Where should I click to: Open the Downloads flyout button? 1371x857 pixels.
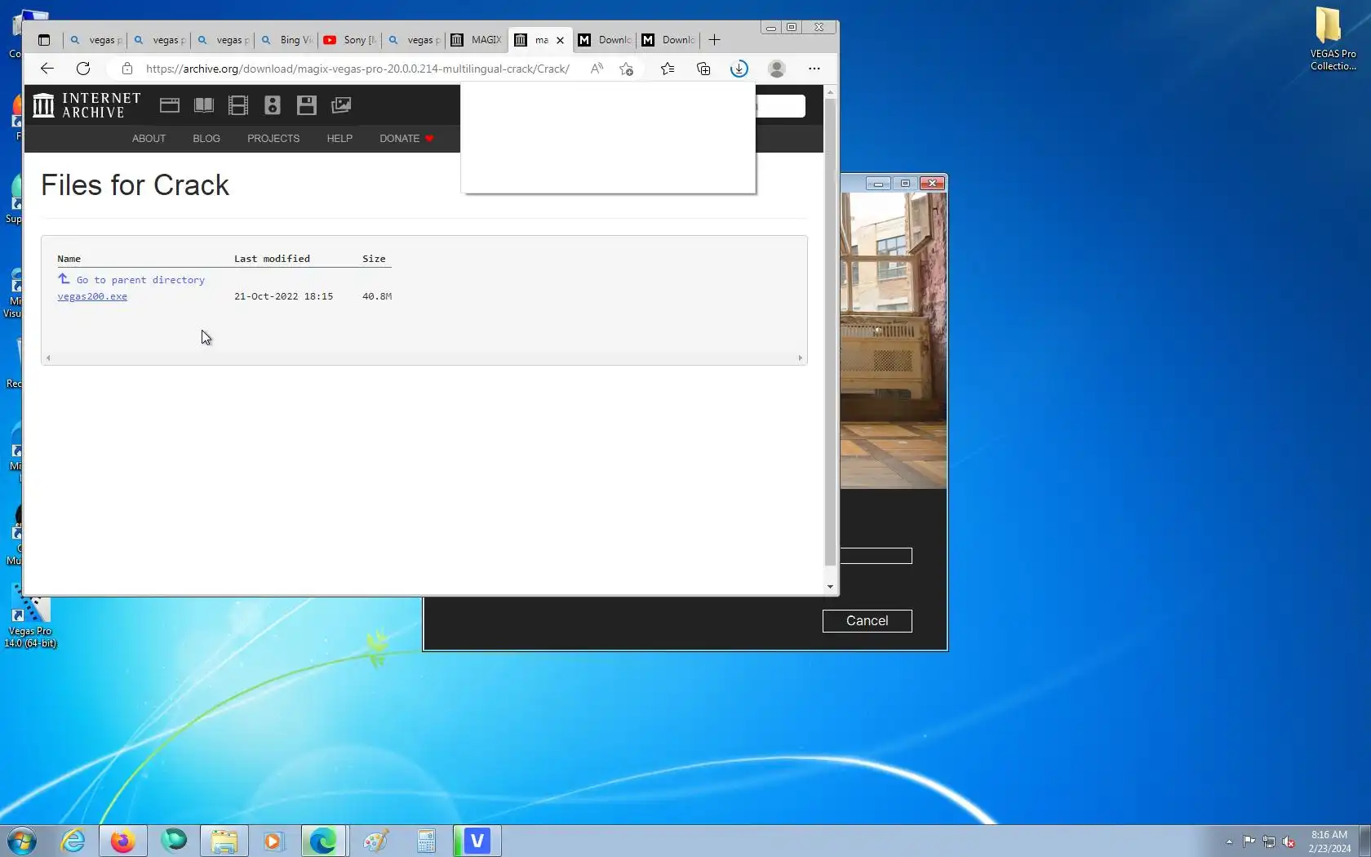click(739, 69)
